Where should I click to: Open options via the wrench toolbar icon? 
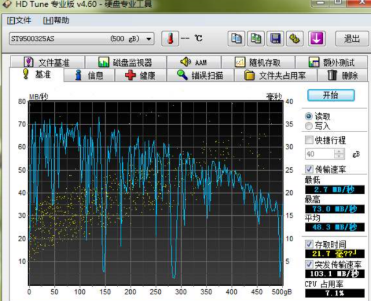point(295,38)
